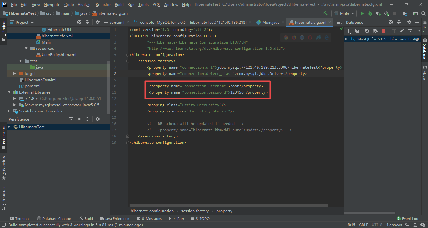Toggle scroll-from-editor in the Database panel
The image size is (428, 228).
[390, 22]
